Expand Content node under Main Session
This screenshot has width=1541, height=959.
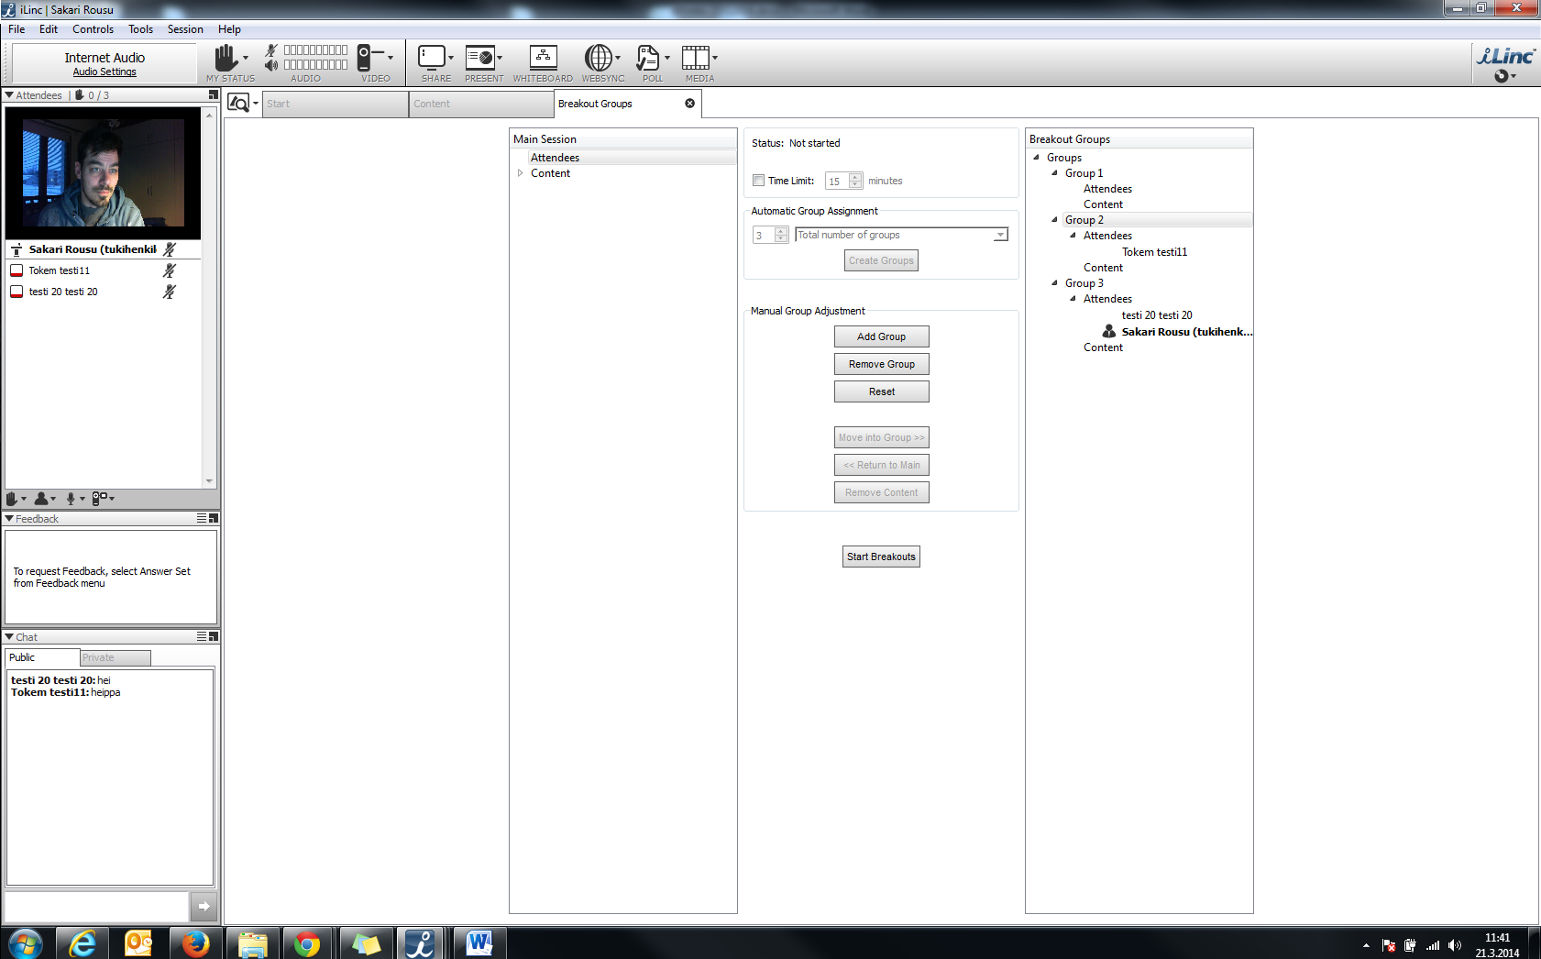(520, 173)
